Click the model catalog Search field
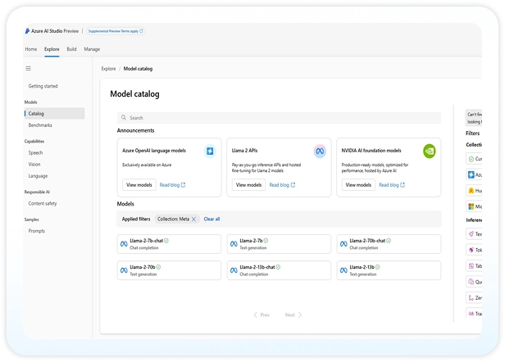This screenshot has height=362, width=505. tap(279, 118)
